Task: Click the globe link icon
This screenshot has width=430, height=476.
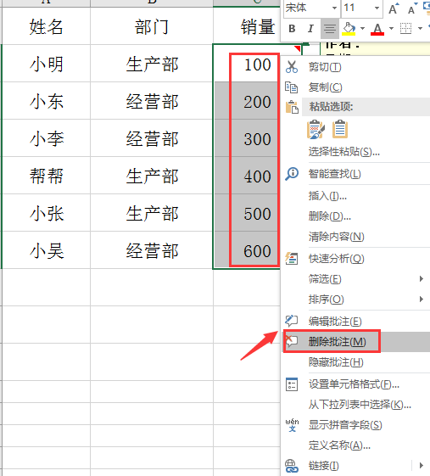Action: (292, 466)
